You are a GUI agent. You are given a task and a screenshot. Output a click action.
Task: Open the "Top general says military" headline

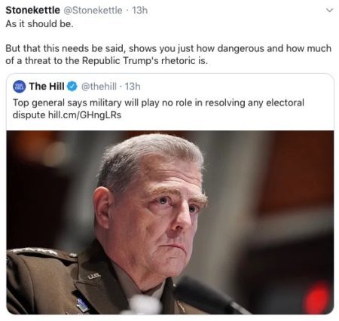[158, 102]
